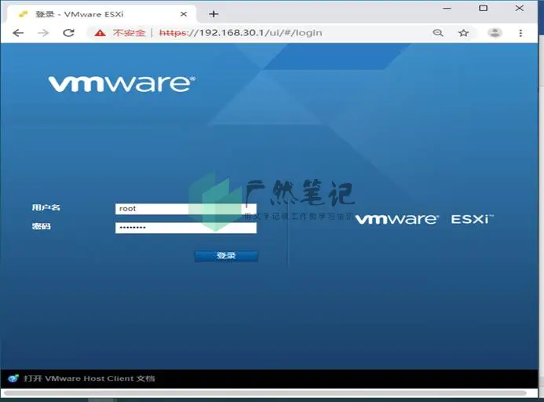Click the horizontal scrollbar at bottom

point(265,393)
